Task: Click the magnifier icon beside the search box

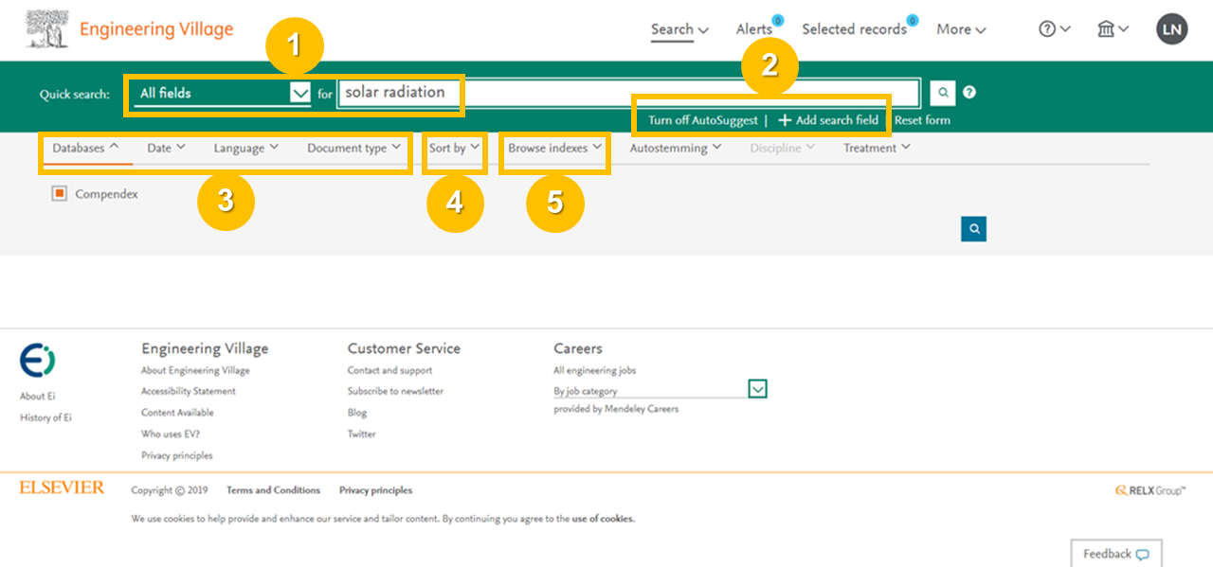Action: point(942,93)
